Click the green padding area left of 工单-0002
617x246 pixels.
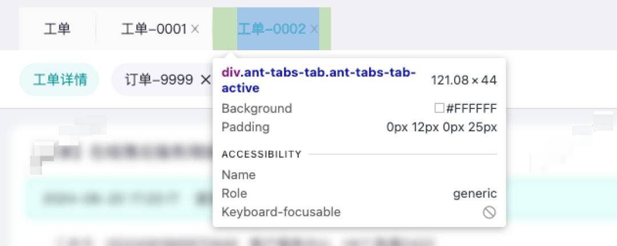(x=225, y=29)
